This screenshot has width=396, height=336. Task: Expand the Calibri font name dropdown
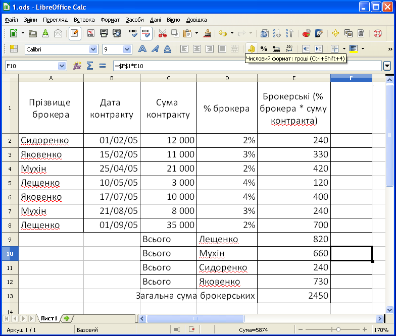[x=93, y=49]
